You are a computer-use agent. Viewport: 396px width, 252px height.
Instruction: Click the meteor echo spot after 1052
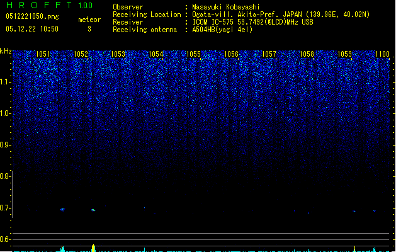pos(93,210)
